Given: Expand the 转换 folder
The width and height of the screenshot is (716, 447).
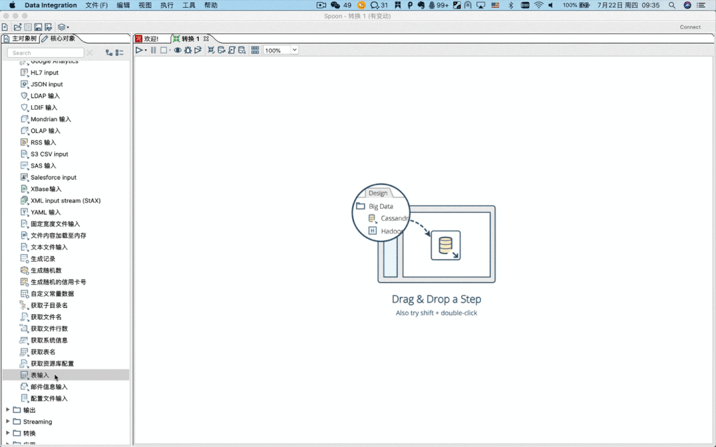Looking at the screenshot, I should click(8, 433).
